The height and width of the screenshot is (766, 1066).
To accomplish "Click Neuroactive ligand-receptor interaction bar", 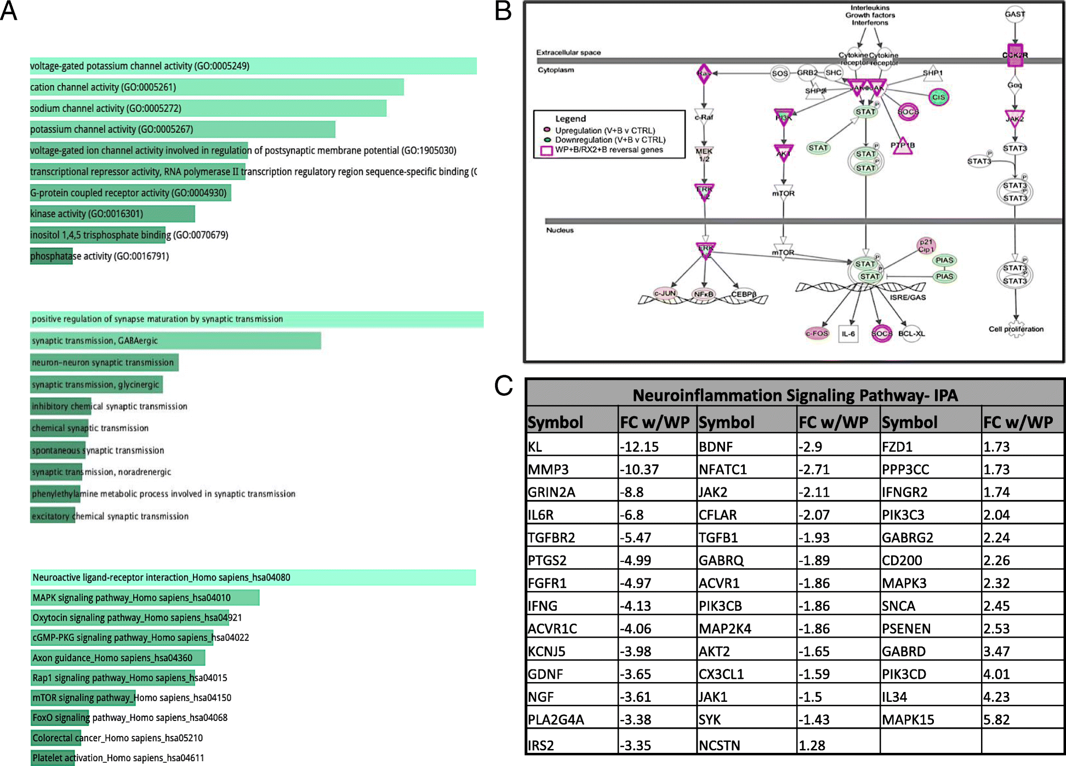I will point(253,577).
